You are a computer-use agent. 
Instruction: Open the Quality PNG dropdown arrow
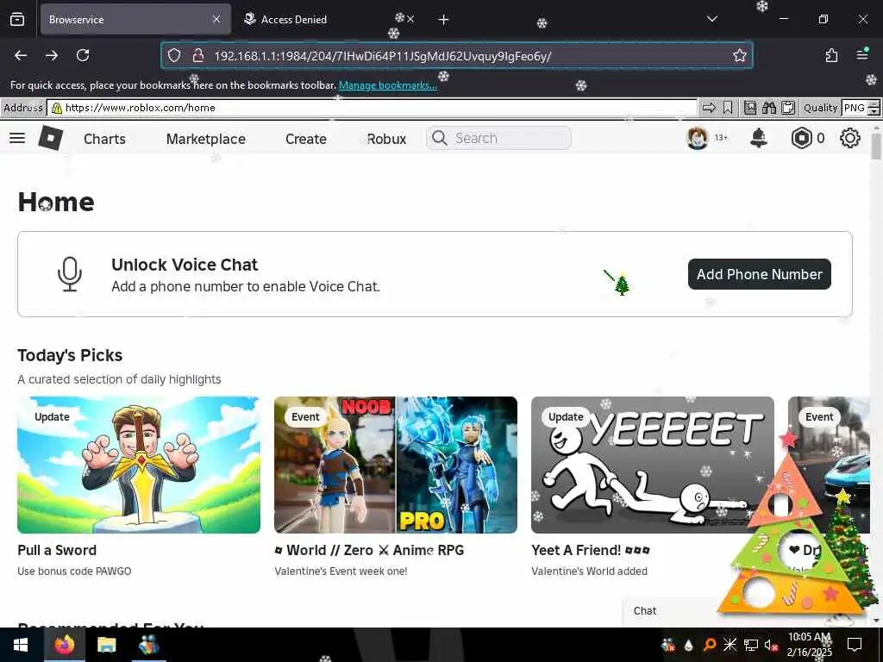click(874, 111)
